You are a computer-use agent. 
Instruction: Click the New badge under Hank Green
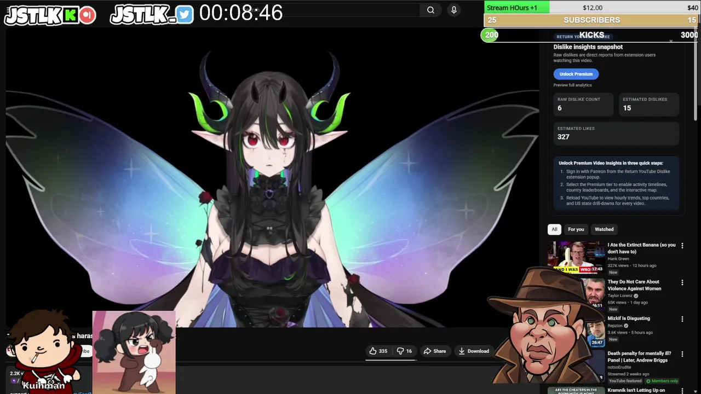[613, 272]
